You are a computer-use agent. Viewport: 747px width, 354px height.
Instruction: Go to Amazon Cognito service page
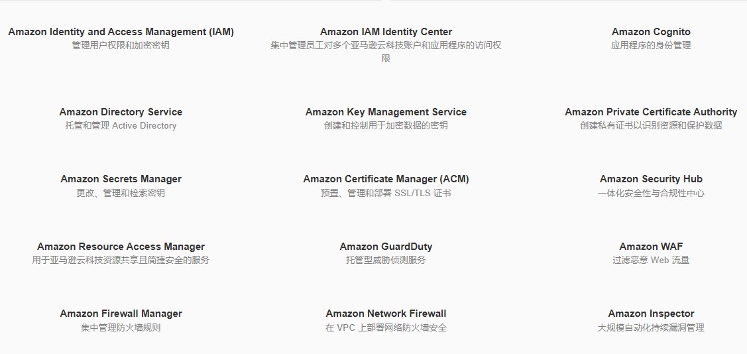651,32
